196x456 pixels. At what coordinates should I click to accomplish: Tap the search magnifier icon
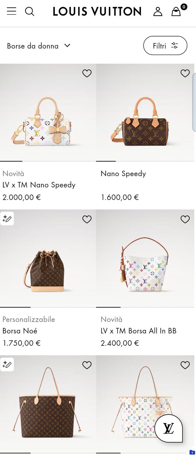pyautogui.click(x=29, y=11)
